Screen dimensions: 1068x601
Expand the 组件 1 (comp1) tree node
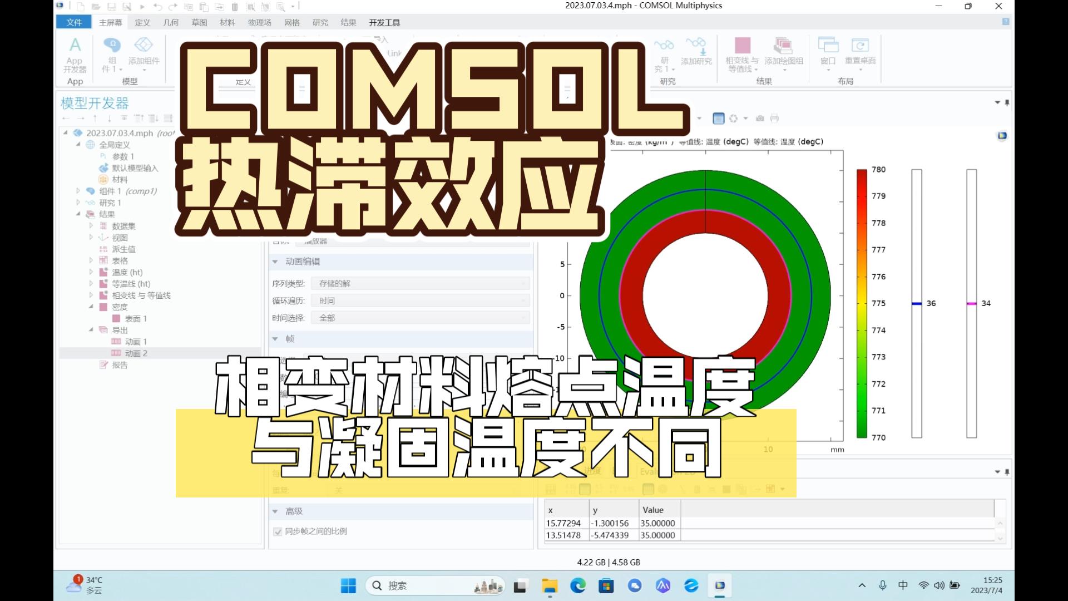pos(78,191)
